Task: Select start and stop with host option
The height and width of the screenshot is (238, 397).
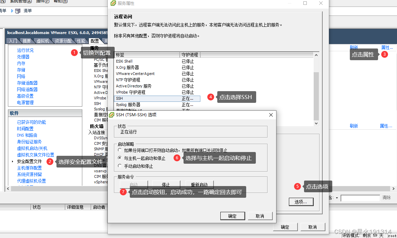Action: click(120, 158)
